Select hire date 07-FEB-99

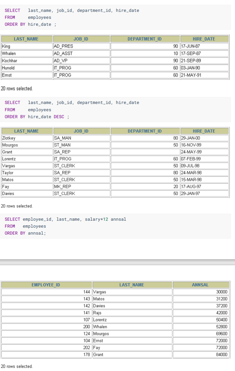[204, 159]
